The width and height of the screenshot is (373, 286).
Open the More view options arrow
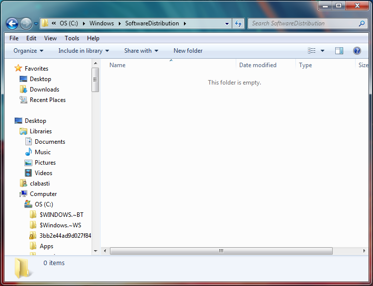pos(322,51)
